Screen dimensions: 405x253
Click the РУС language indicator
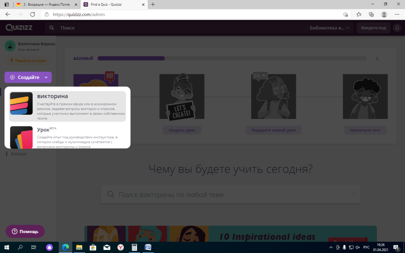coord(366,247)
